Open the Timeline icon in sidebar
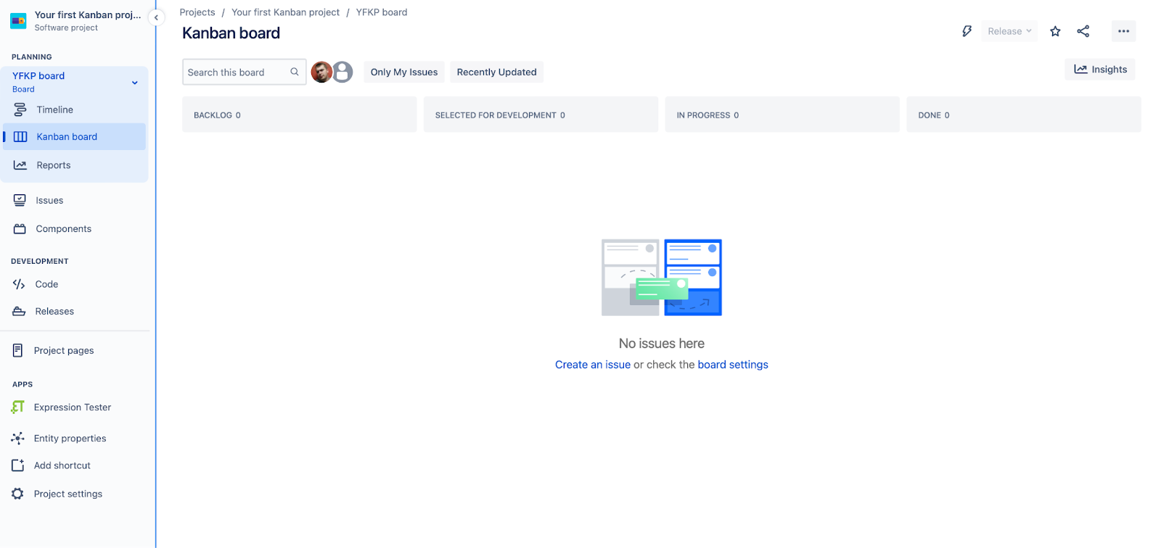This screenshot has width=1161, height=548. click(x=20, y=110)
